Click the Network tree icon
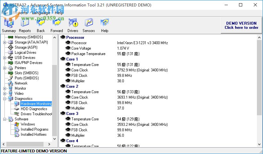Image resolution: width=263 pixels, height=154 pixels. [11, 83]
